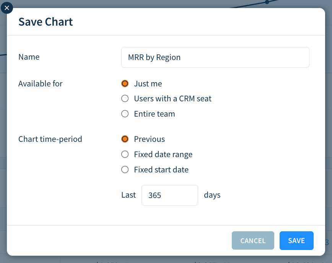332x263 pixels.
Task: Switch to "Fixed date range" time-period
Action: [125, 154]
